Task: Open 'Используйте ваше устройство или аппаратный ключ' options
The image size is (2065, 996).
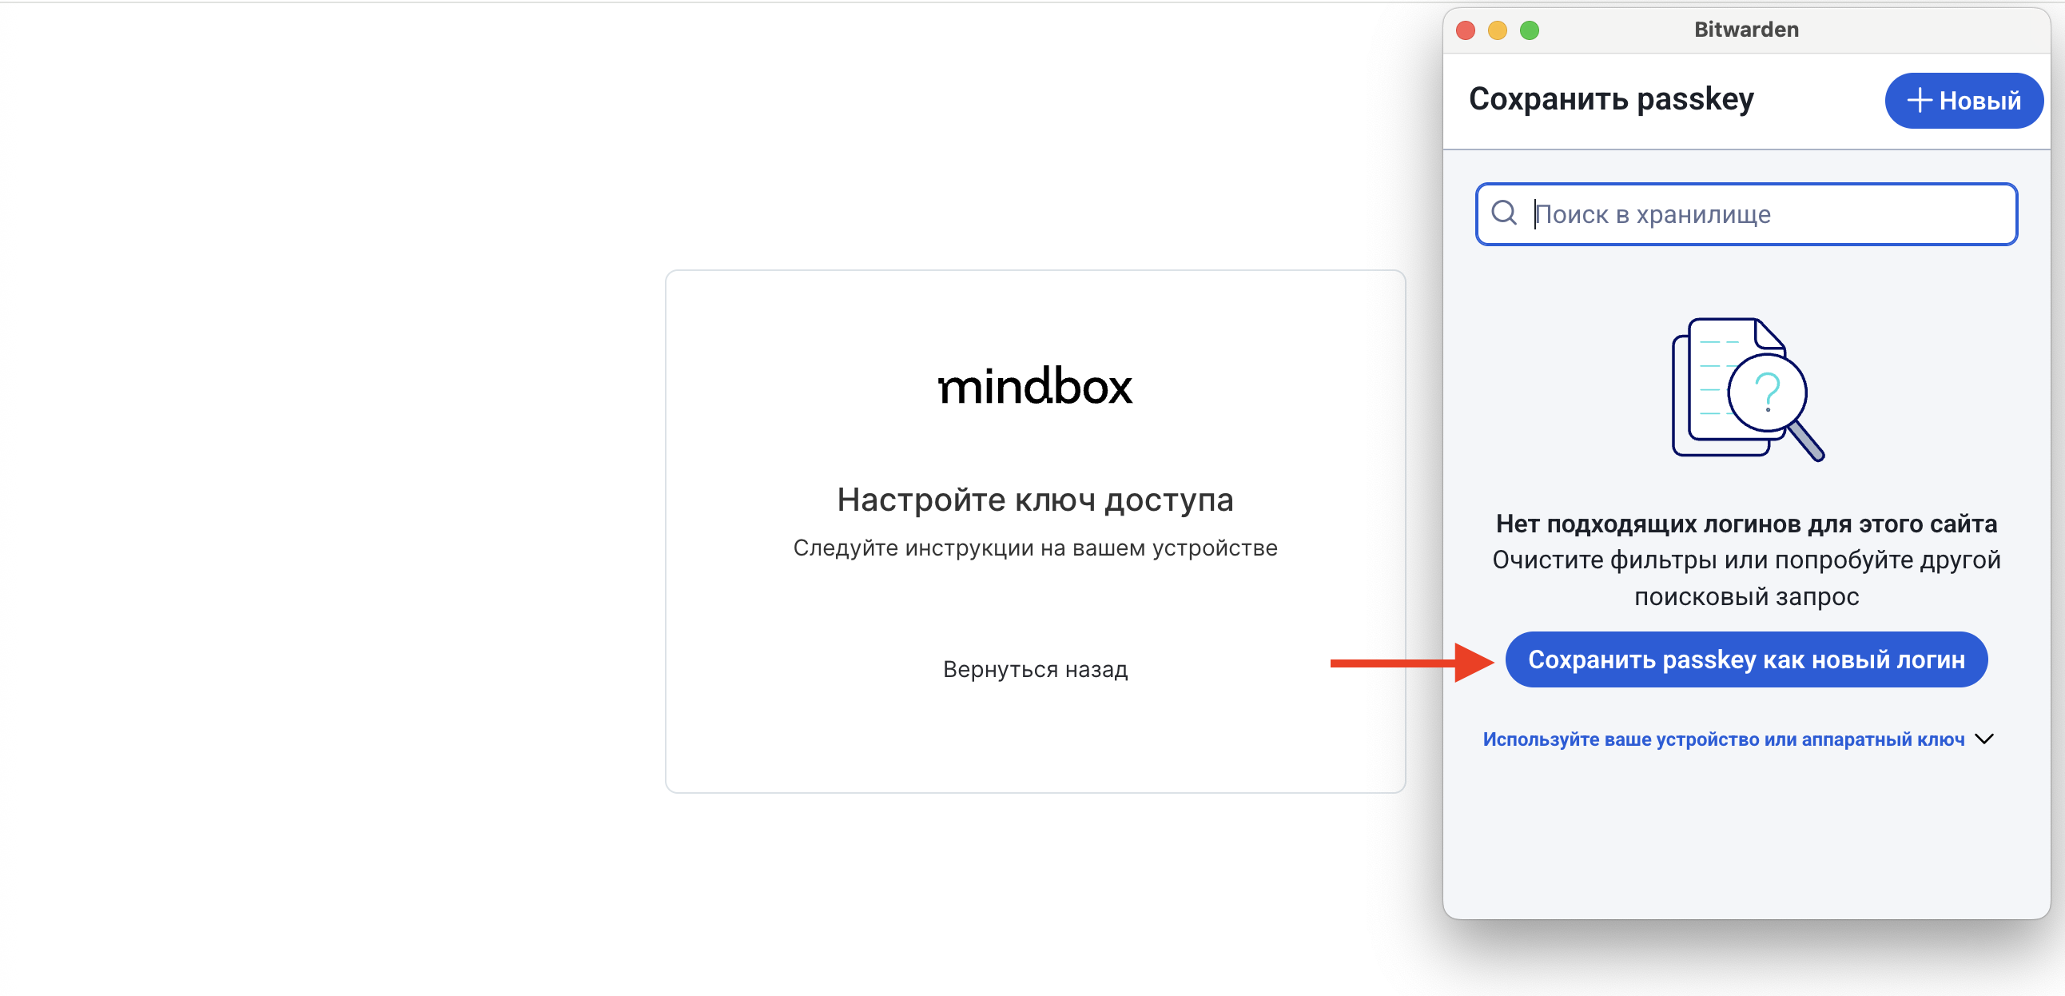Action: tap(1723, 739)
